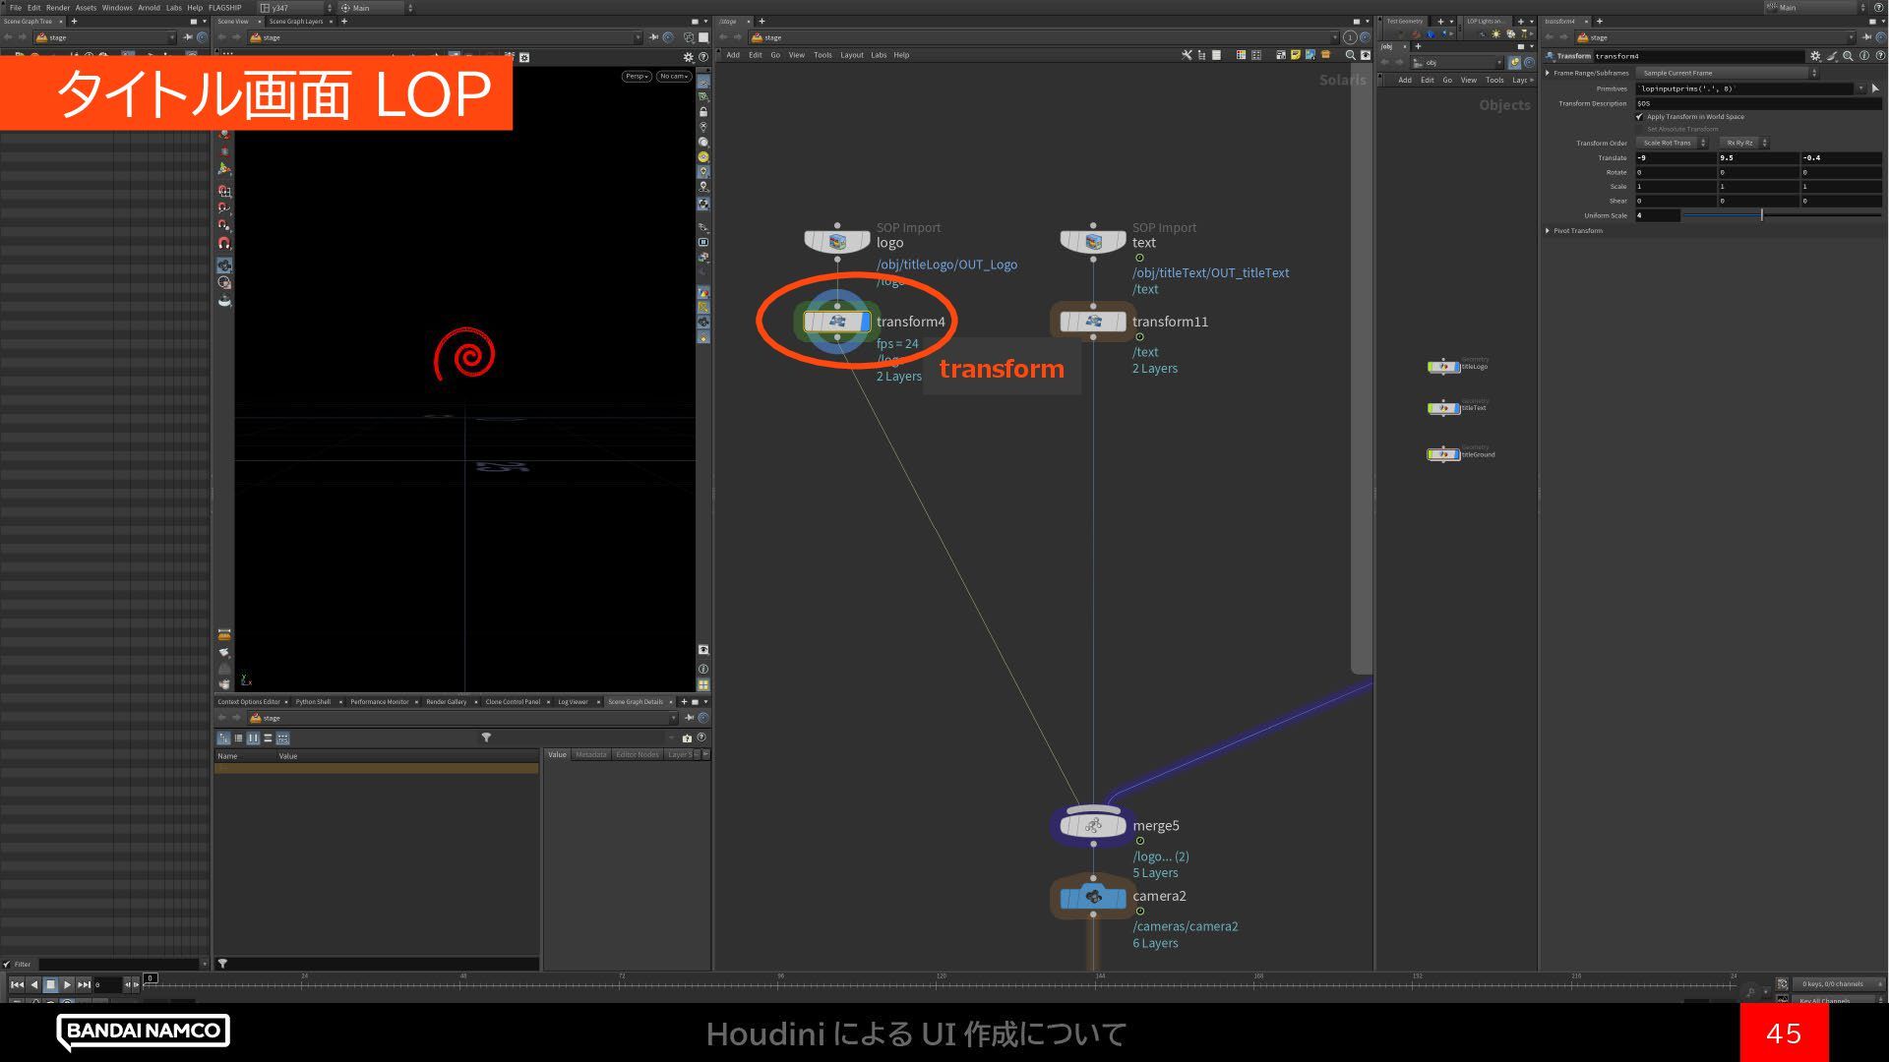
Task: Click the transform4 node icon
Action: pyautogui.click(x=837, y=322)
